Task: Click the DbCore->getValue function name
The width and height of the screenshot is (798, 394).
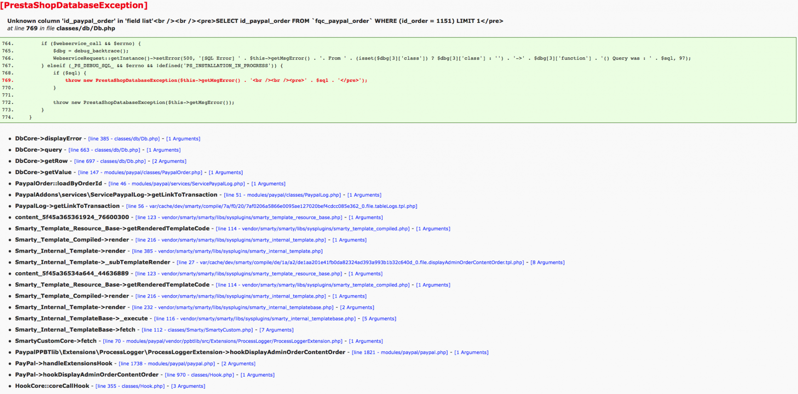Action: coord(43,172)
